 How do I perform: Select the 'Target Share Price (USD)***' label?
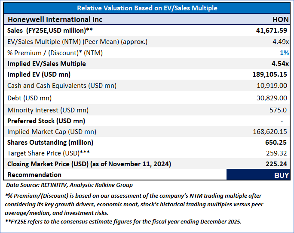49,153
